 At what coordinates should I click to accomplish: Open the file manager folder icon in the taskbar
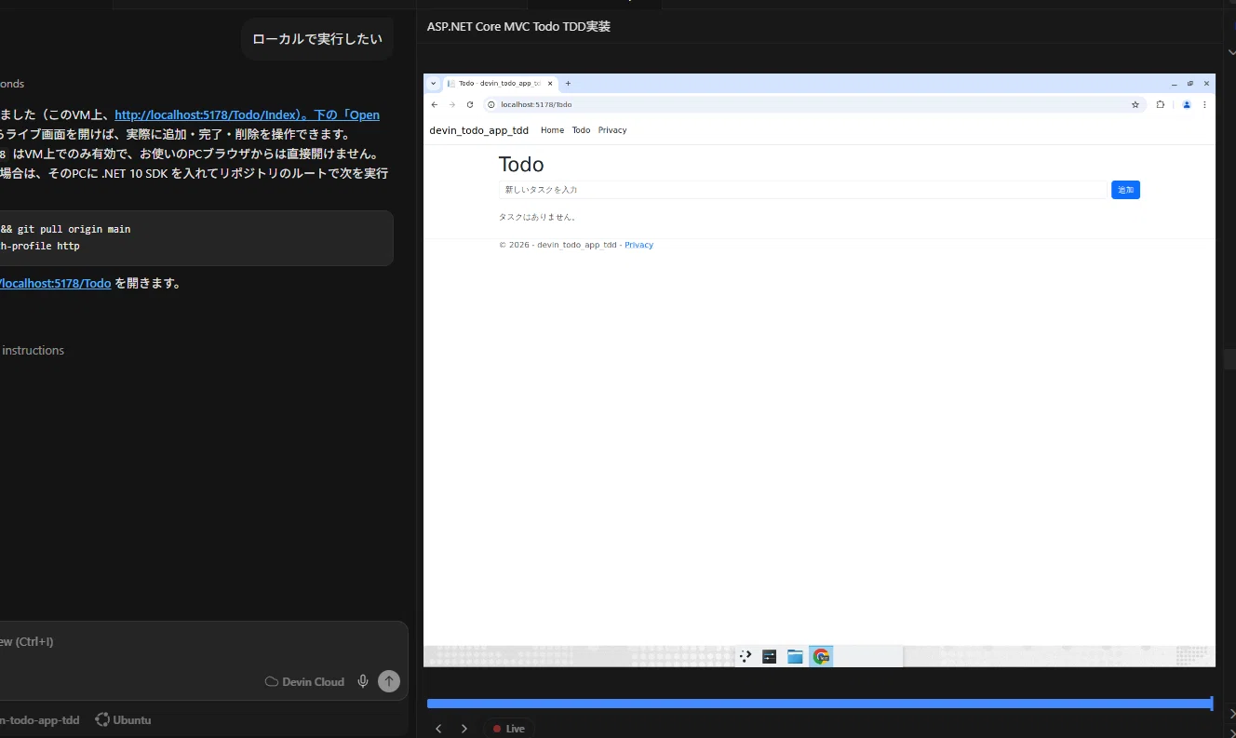coord(795,657)
